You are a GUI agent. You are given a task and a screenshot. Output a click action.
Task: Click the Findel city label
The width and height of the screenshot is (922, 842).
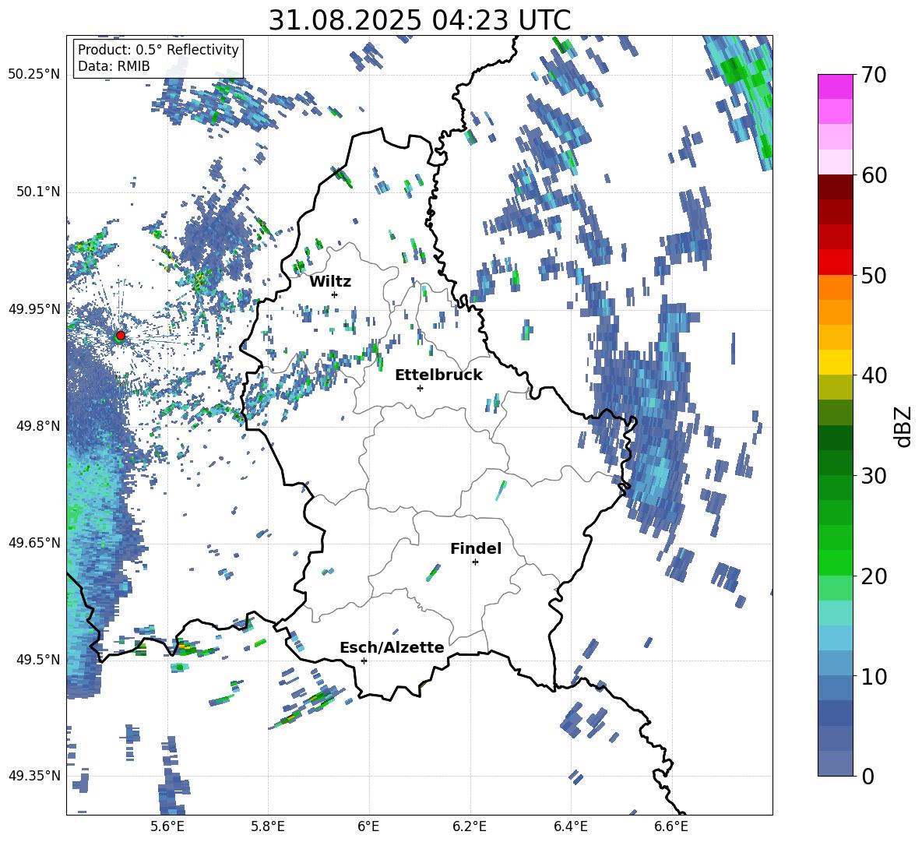point(476,548)
